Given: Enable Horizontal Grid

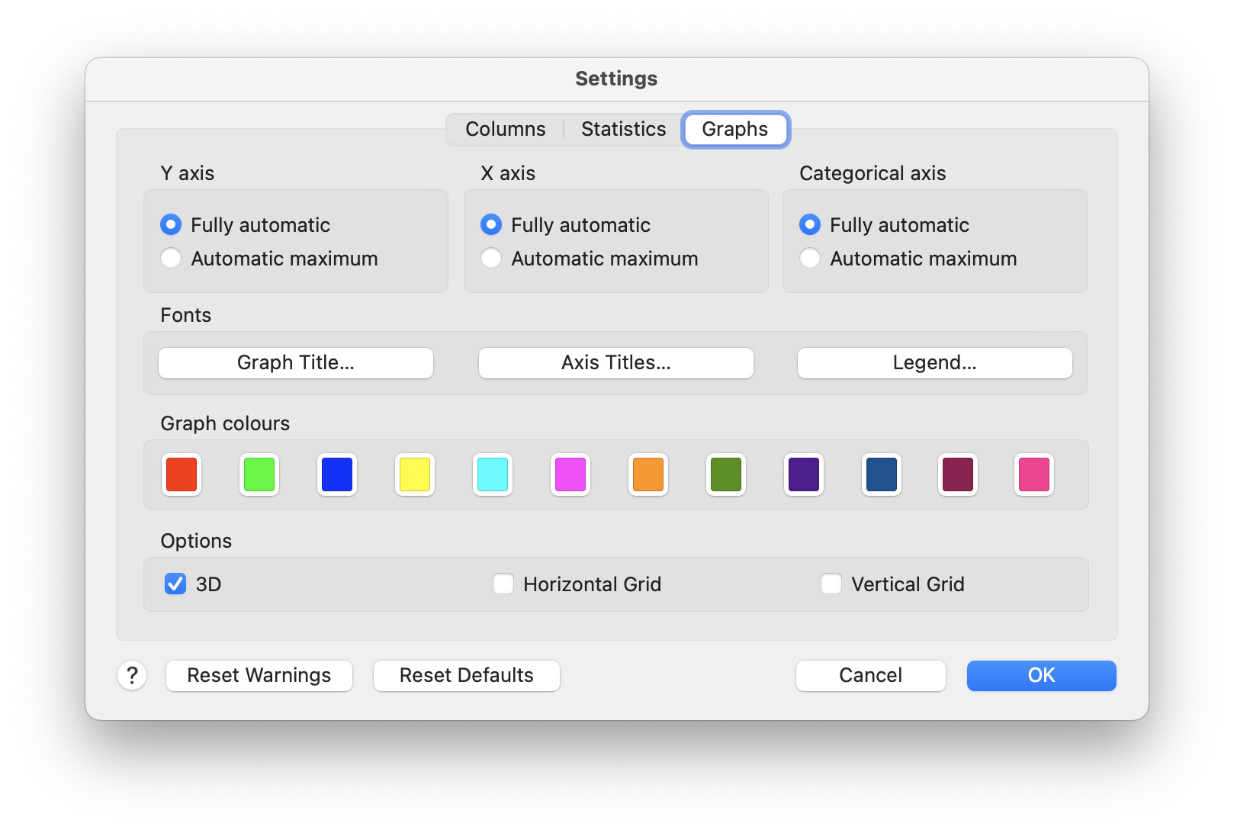Looking at the screenshot, I should tap(503, 584).
